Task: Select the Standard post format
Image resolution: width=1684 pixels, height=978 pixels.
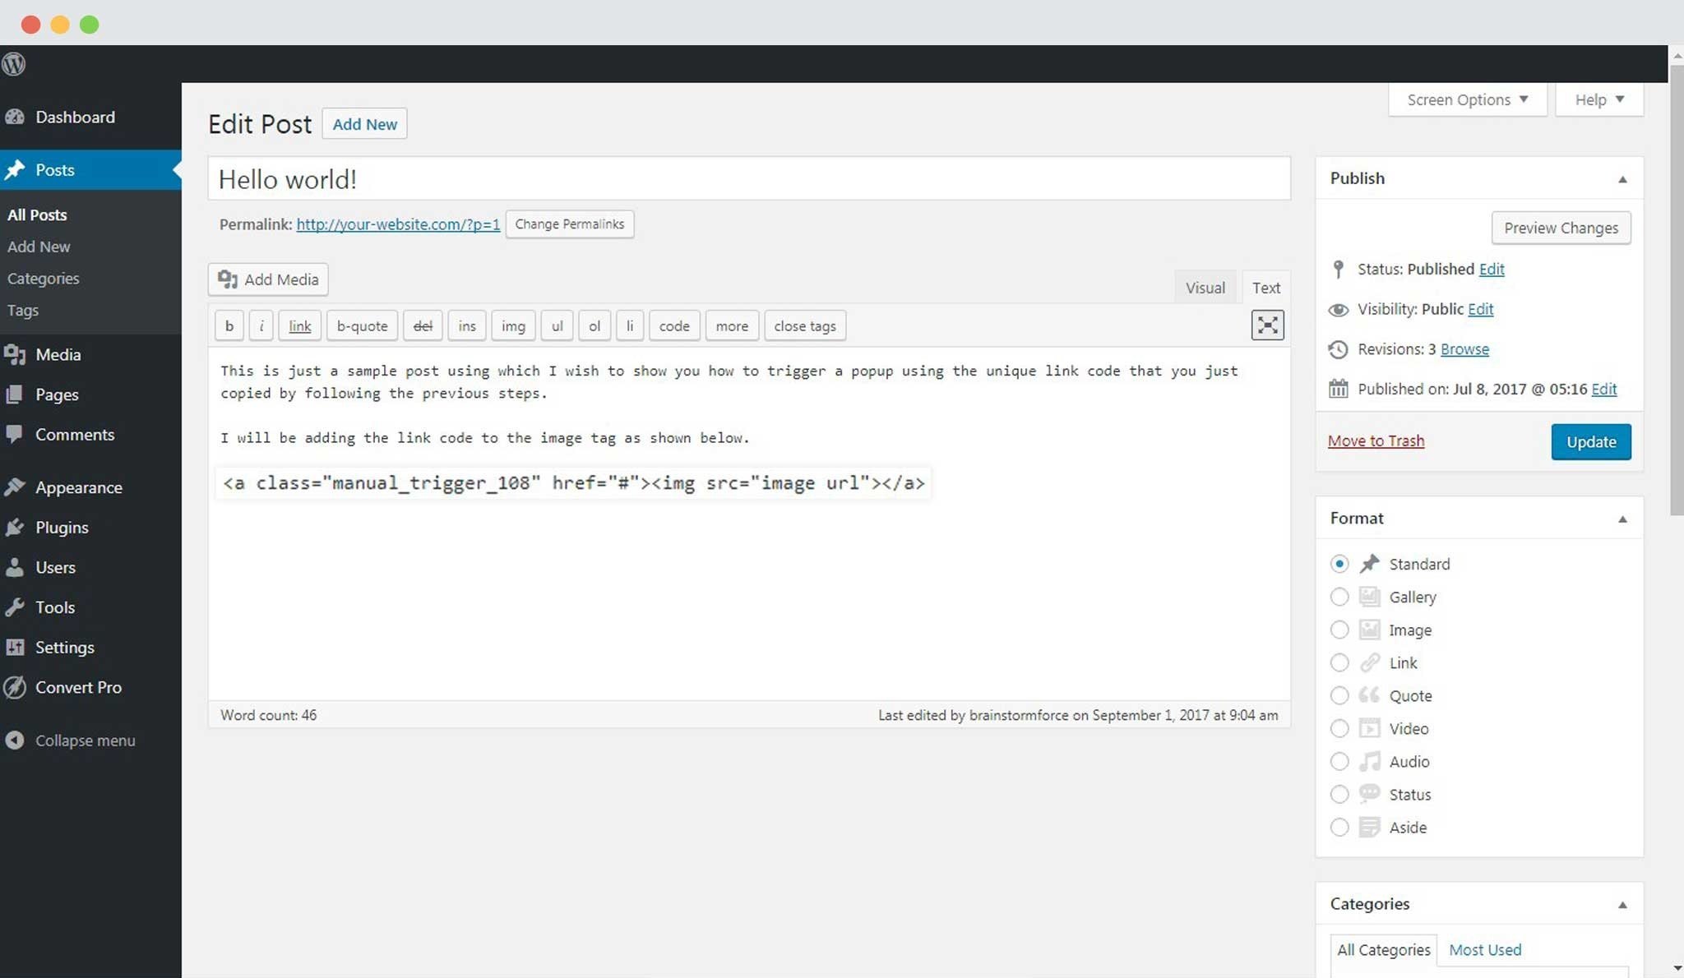Action: pos(1339,564)
